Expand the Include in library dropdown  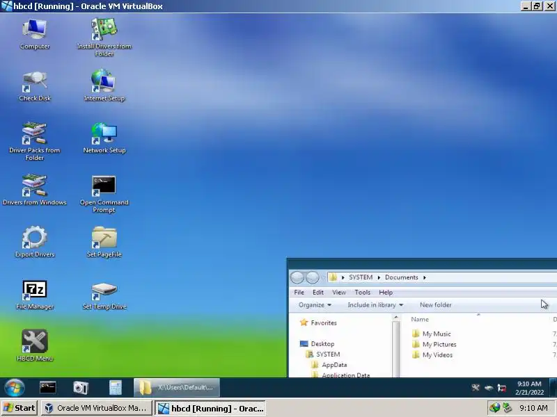click(375, 305)
